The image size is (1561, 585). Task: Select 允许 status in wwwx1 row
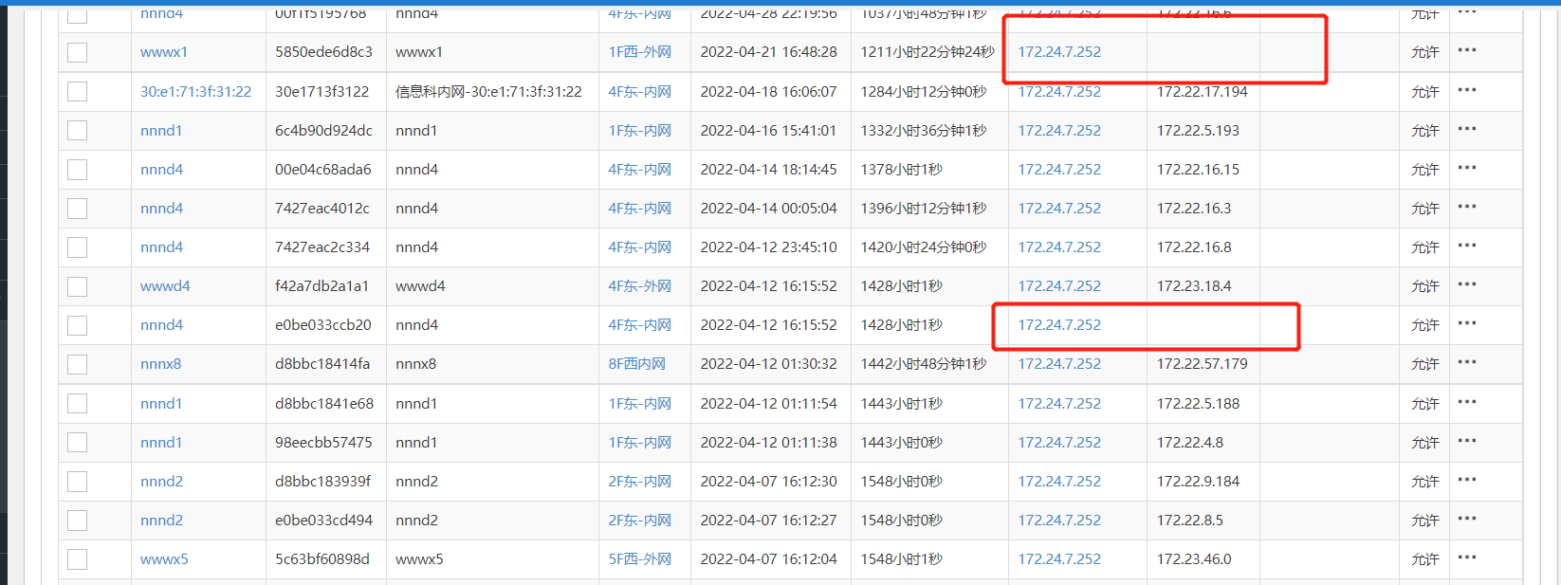click(1424, 52)
